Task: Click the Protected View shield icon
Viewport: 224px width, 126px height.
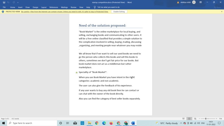Action: (x=3, y=12)
